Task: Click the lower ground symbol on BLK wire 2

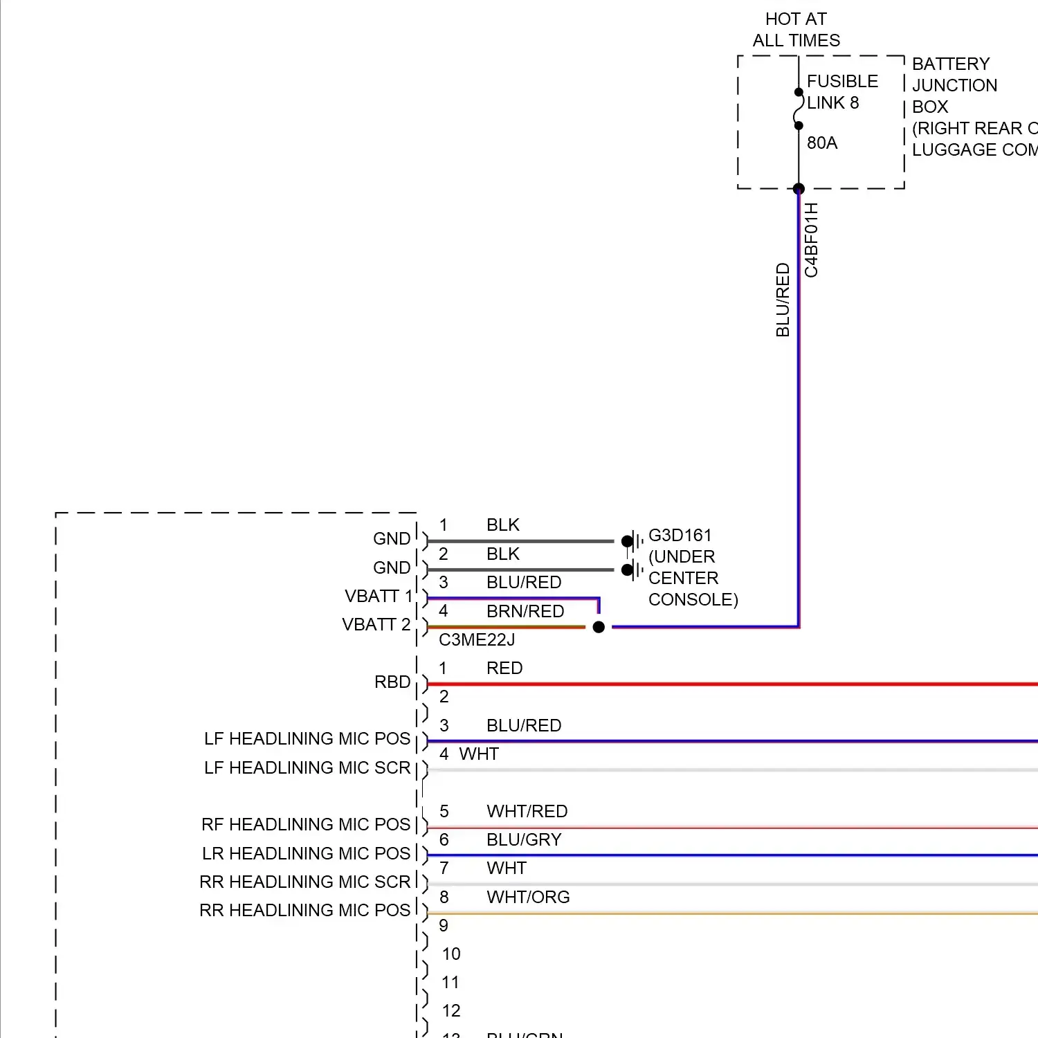Action: coord(631,570)
